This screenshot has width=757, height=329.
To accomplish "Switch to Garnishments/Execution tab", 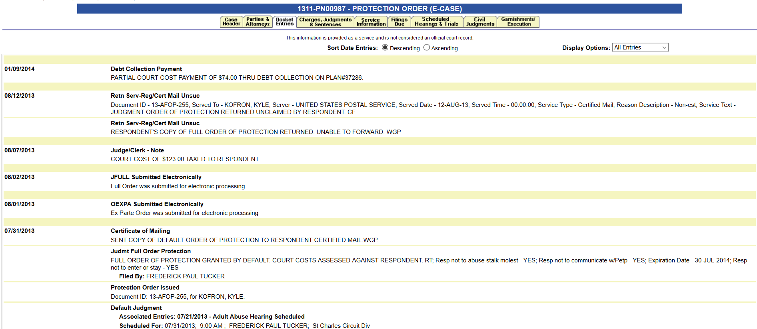I will (x=519, y=22).
